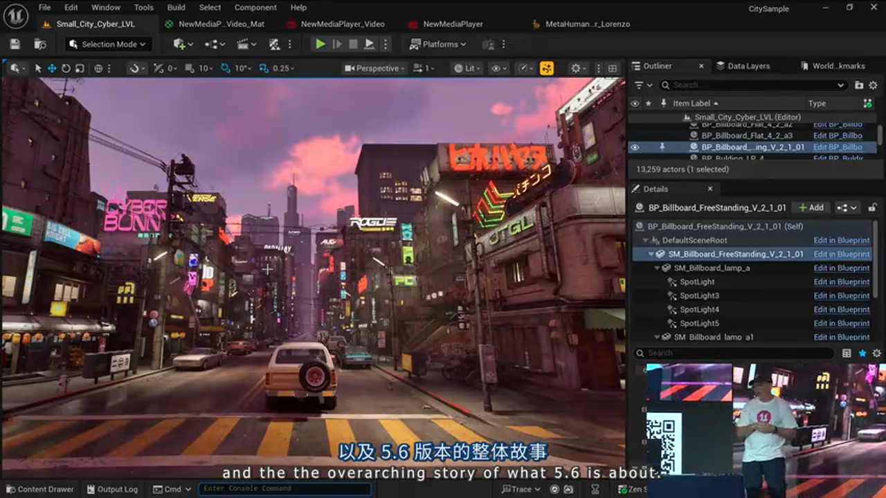Click the Settings gear in the viewport toolbar
The height and width of the screenshot is (498, 886).
pos(576,68)
